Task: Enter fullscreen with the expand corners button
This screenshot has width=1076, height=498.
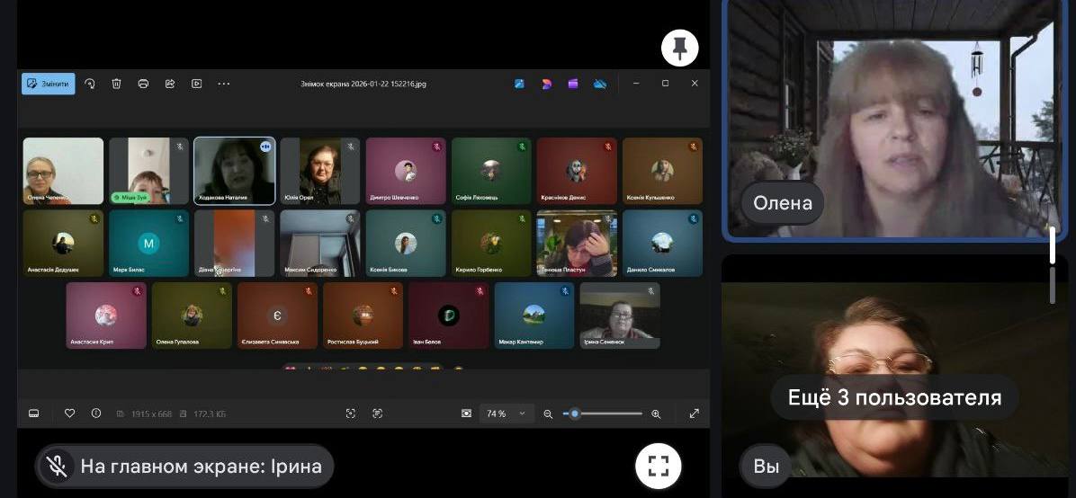Action: tap(659, 465)
